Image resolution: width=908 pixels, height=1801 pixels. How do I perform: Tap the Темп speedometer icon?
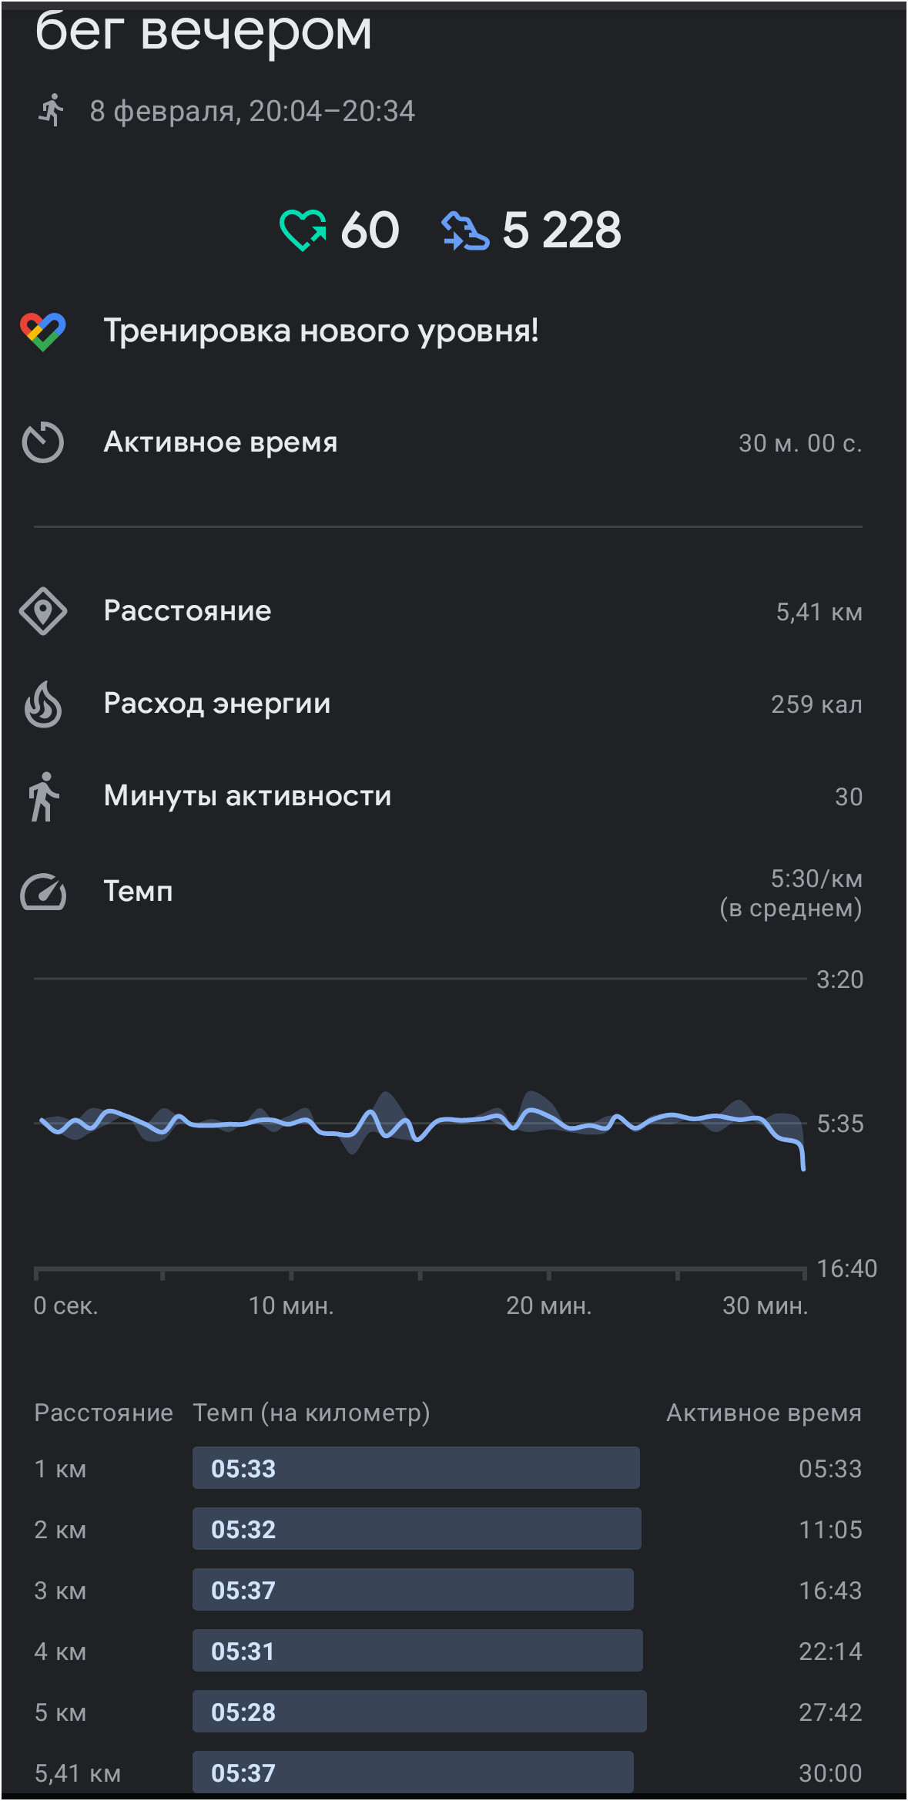pyautogui.click(x=43, y=892)
